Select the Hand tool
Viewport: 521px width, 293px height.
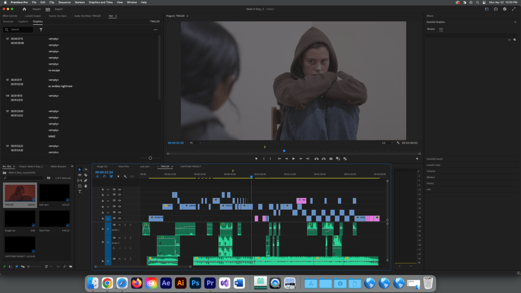[x=86, y=186]
